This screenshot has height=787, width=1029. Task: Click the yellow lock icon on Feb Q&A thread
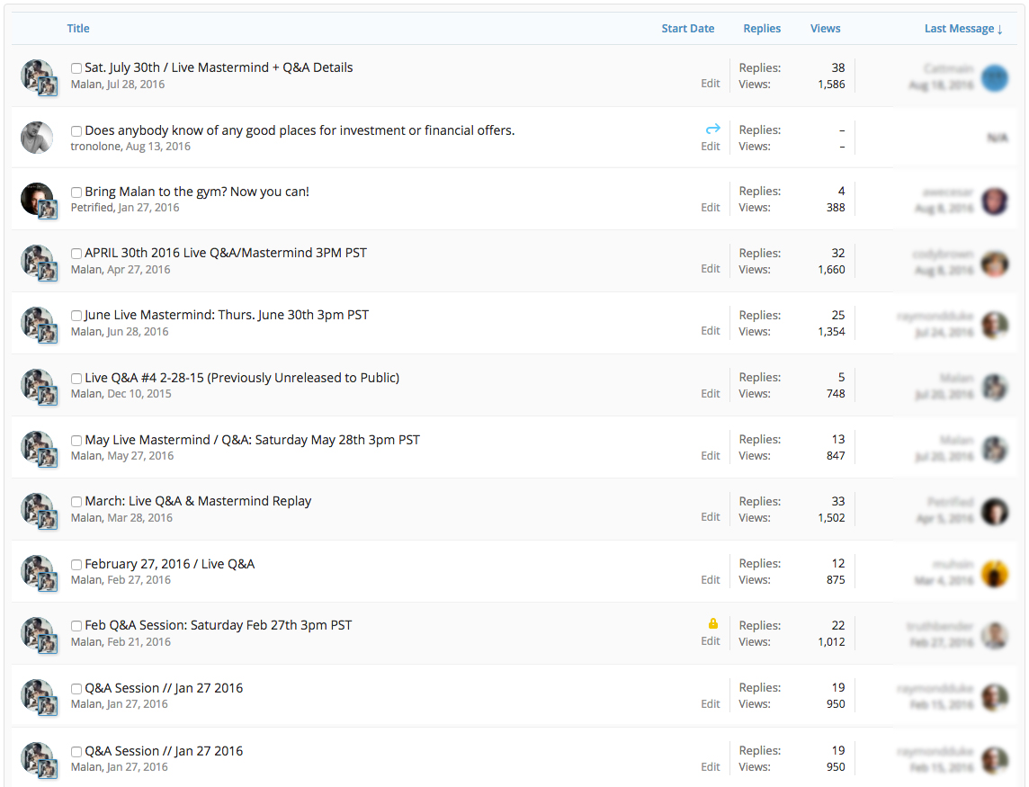[713, 624]
